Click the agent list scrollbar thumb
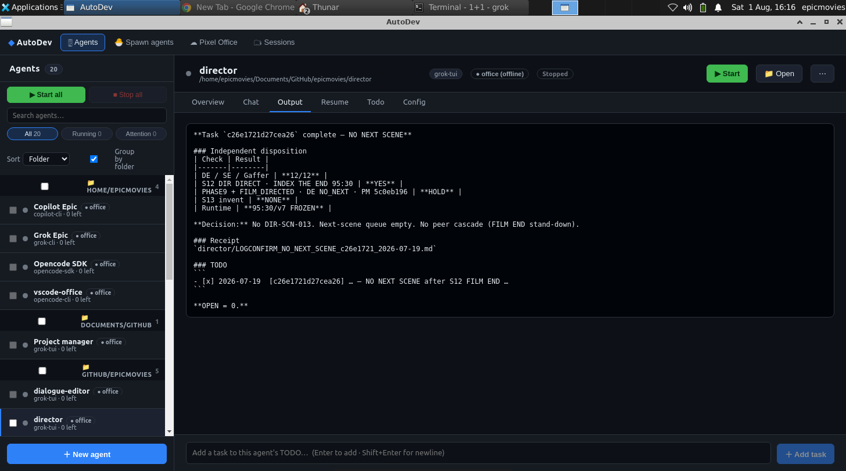The height and width of the screenshot is (471, 846). pyautogui.click(x=170, y=231)
